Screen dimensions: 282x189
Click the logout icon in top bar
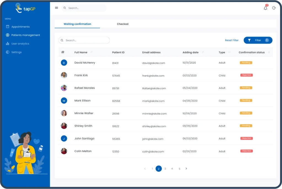274,8
